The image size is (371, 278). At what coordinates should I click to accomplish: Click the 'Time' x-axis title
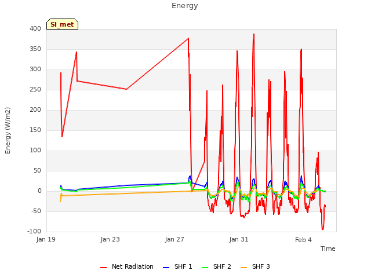pyautogui.click(x=328, y=248)
